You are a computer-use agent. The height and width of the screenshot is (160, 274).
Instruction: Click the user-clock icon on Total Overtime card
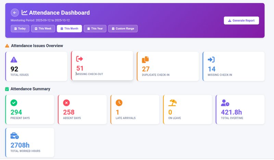point(225,103)
